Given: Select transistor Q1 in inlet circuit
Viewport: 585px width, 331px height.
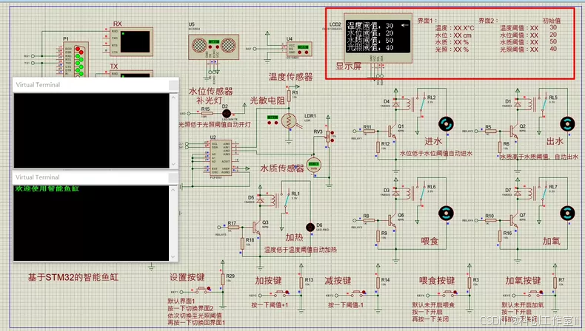Looking at the screenshot, I should 392,132.
